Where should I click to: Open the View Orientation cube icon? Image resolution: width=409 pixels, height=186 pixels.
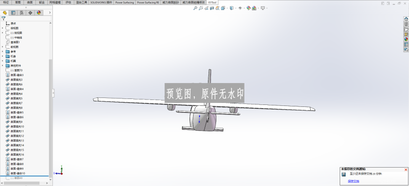click(x=223, y=8)
